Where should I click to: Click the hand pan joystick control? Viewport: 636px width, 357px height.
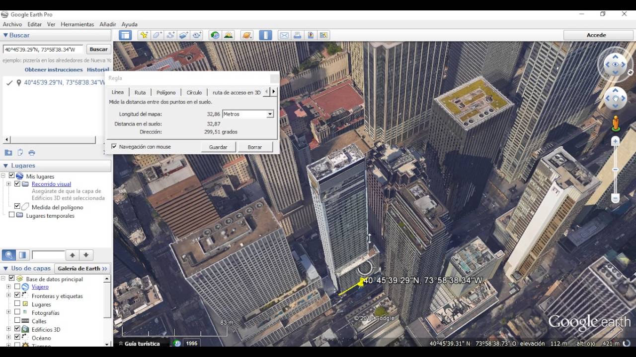coord(615,99)
